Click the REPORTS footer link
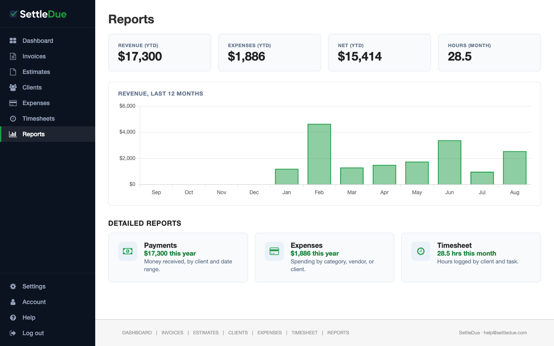Image resolution: width=554 pixels, height=346 pixels. point(338,333)
